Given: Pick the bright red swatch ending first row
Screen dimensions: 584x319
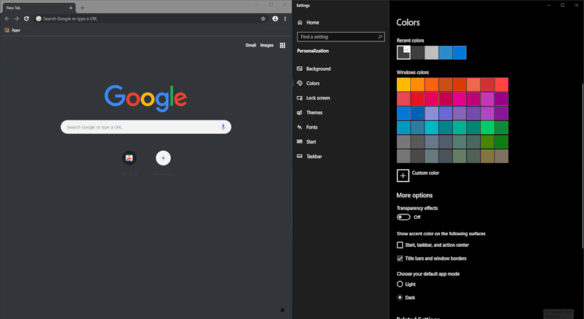Looking at the screenshot, I should (x=501, y=85).
